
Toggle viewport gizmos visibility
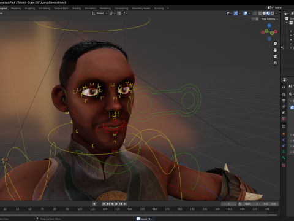click(x=236, y=13)
